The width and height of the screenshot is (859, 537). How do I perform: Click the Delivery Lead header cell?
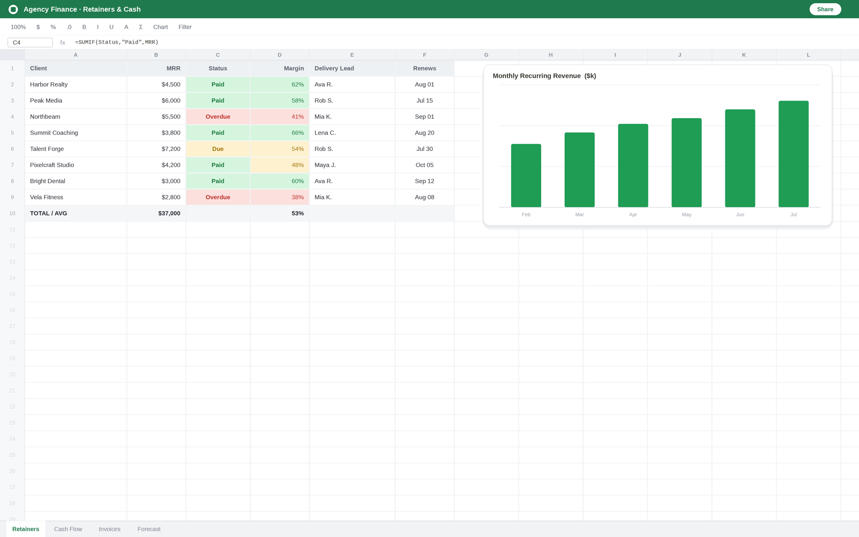[352, 68]
